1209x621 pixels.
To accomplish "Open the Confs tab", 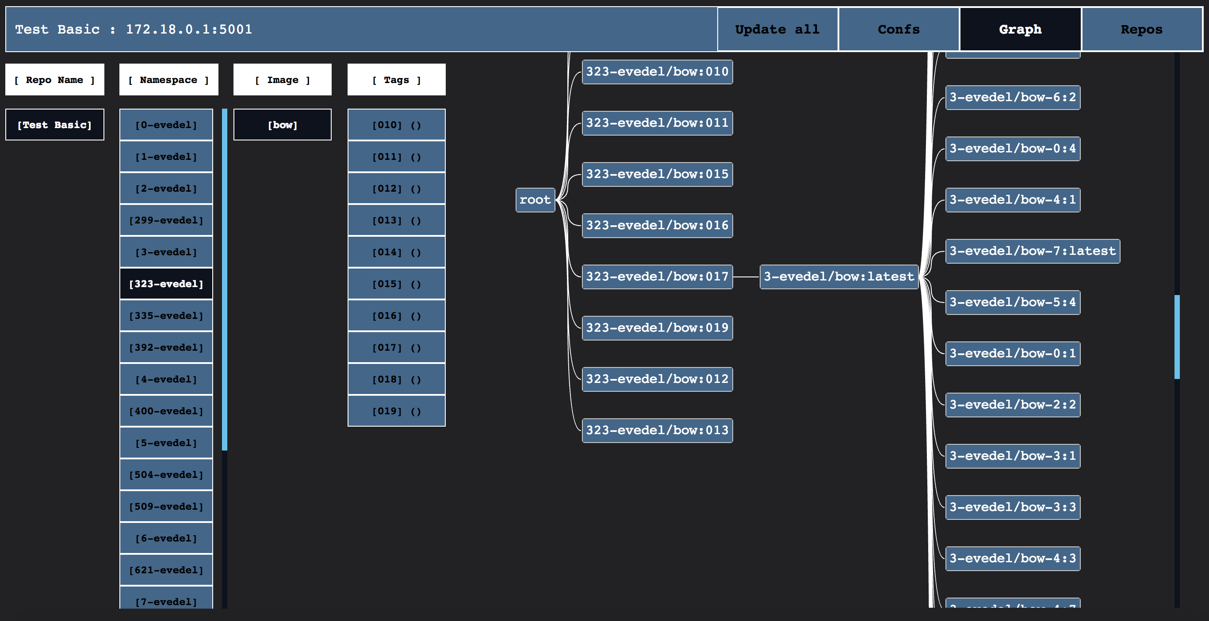I will [898, 29].
